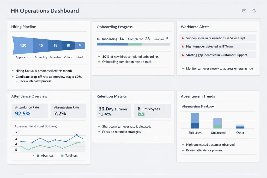Expand the dropdown arrow beside the Absences legend
The height and width of the screenshot is (178, 267).
[33, 156]
